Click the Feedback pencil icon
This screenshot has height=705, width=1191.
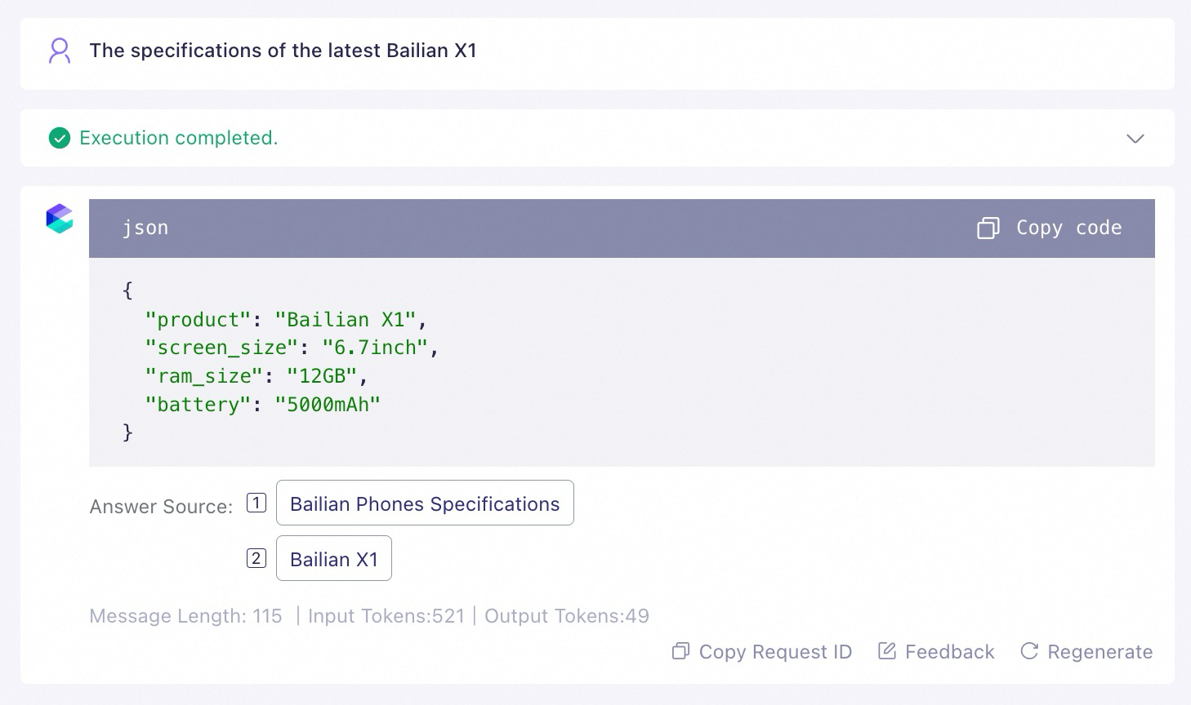pos(886,651)
